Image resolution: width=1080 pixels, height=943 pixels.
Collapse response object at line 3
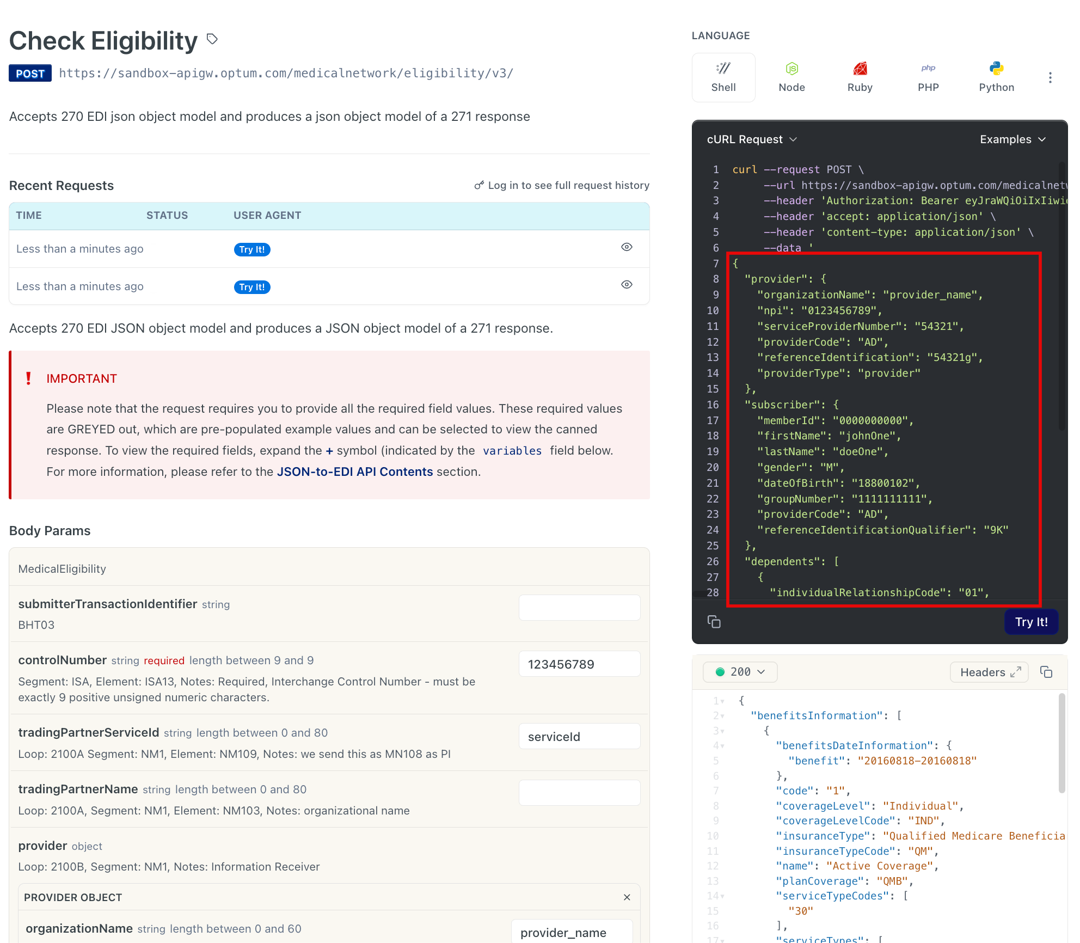coord(722,731)
